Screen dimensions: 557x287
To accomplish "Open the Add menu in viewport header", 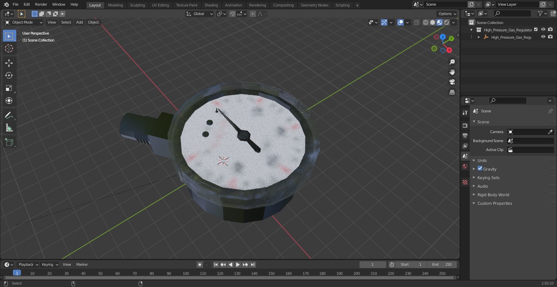I will [x=80, y=22].
